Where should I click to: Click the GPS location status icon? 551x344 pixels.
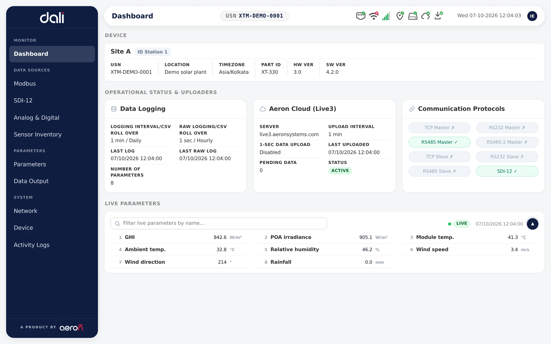click(400, 16)
